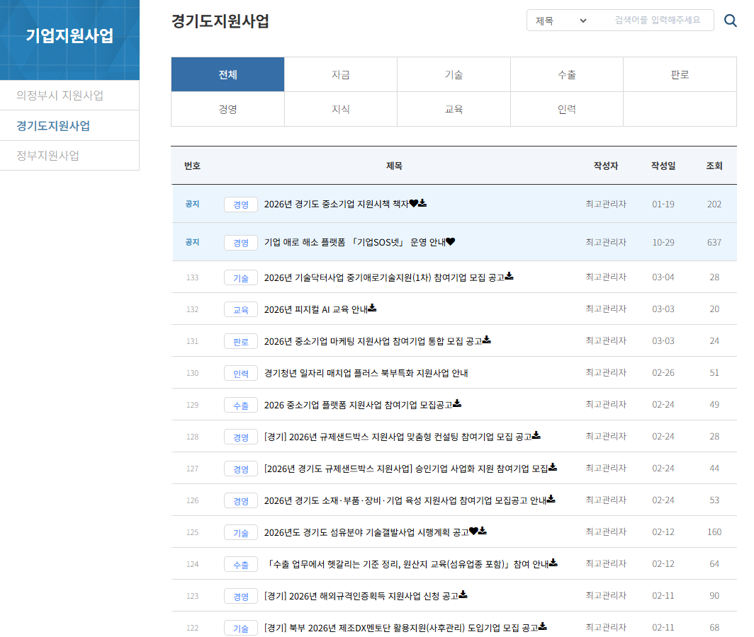Click the magnifier search icon
This screenshot has height=637, width=754.
point(730,21)
